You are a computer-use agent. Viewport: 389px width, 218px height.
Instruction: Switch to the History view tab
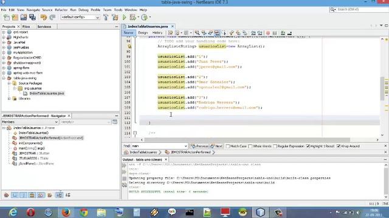point(157,33)
